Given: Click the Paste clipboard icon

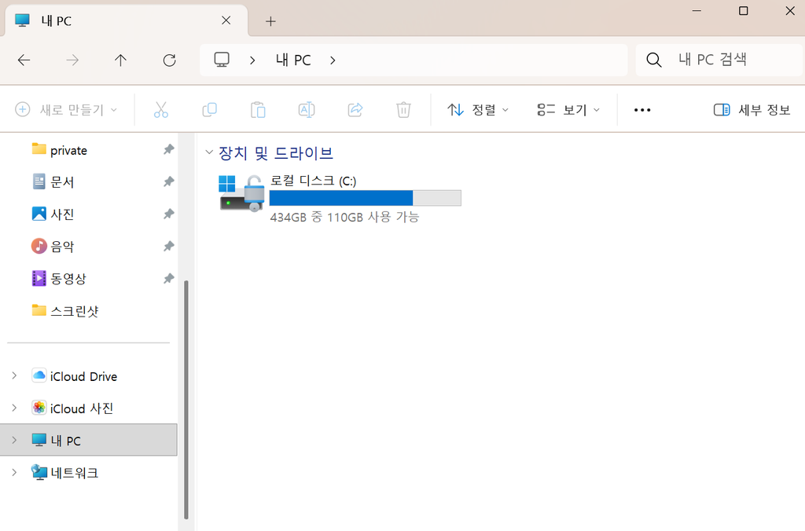Looking at the screenshot, I should [x=258, y=110].
